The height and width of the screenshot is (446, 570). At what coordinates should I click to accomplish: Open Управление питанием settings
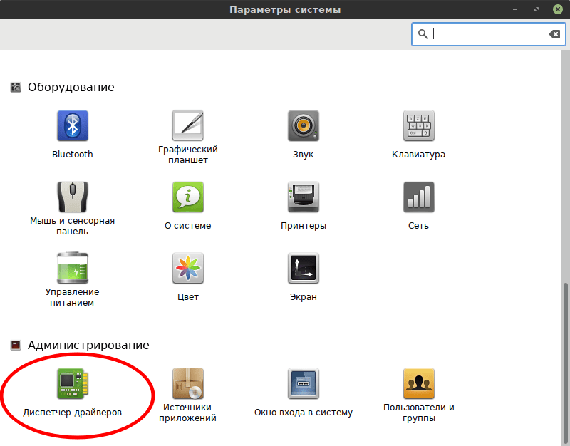click(x=72, y=269)
